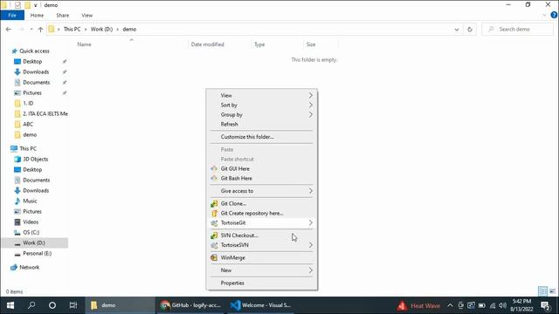This screenshot has height=314, width=559.
Task: Click the Search demo field
Action: click(x=518, y=29)
